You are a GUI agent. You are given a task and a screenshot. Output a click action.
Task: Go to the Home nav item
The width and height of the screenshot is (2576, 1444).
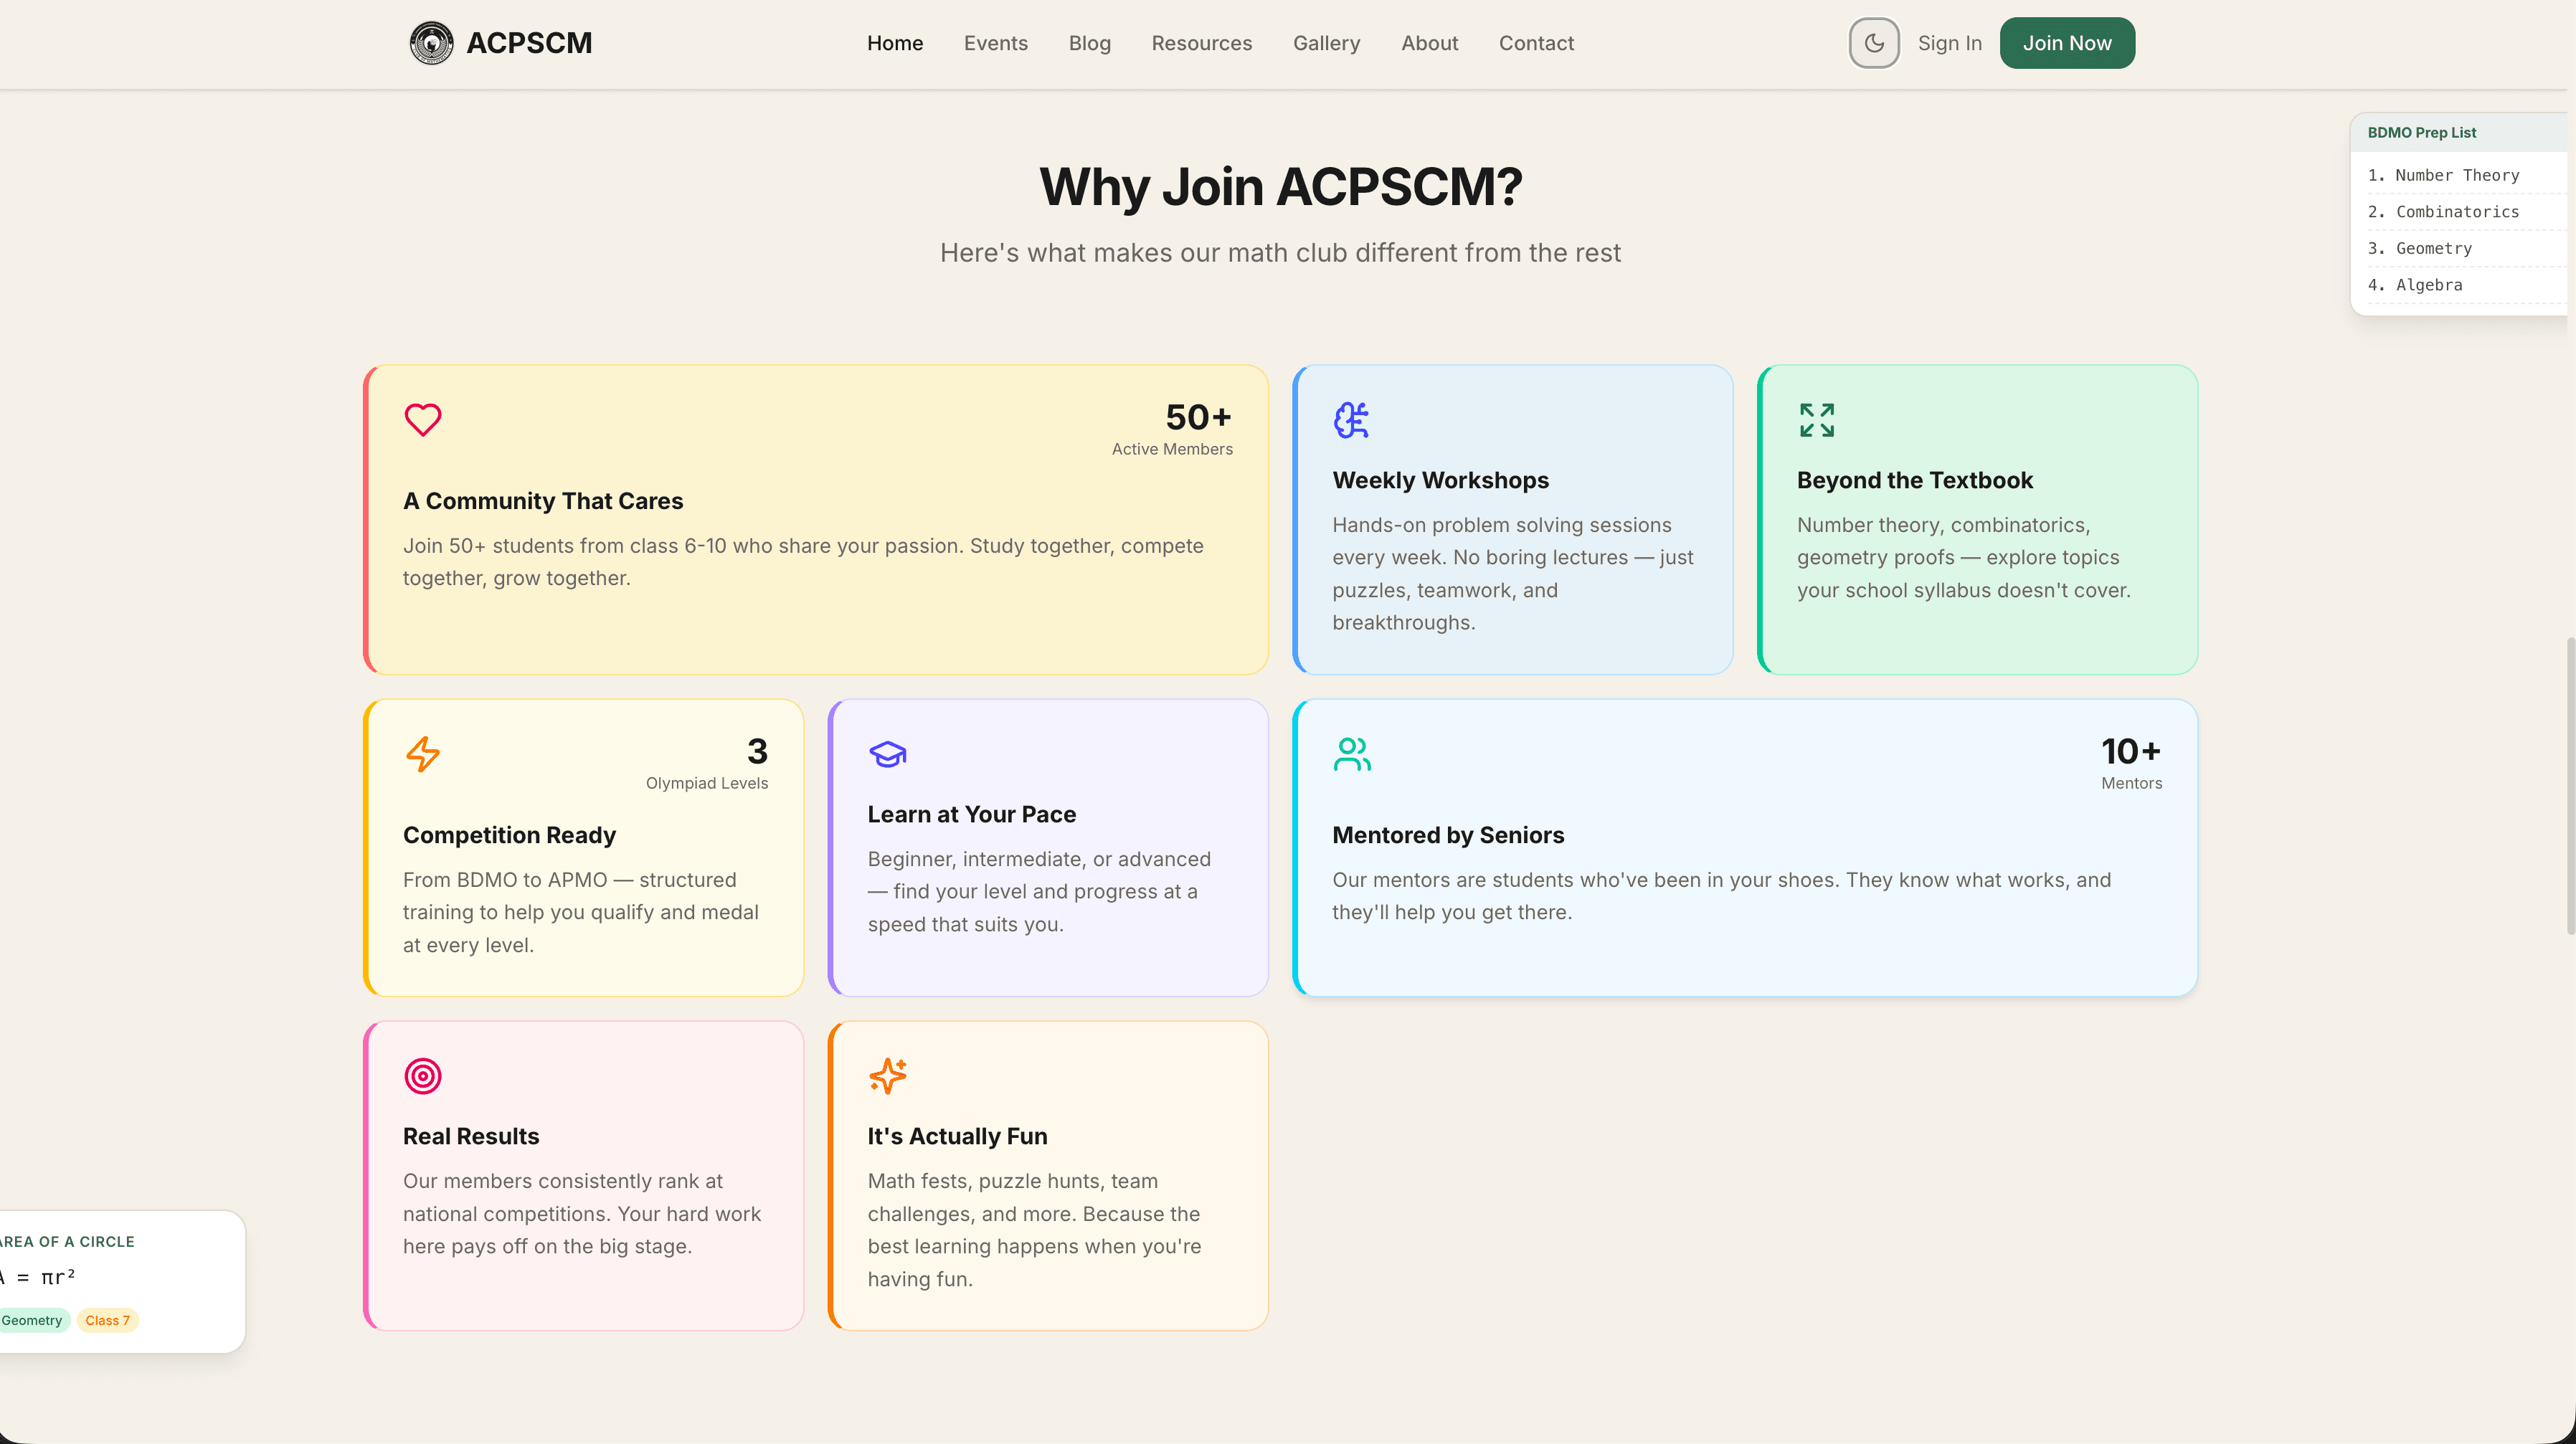tap(895, 43)
